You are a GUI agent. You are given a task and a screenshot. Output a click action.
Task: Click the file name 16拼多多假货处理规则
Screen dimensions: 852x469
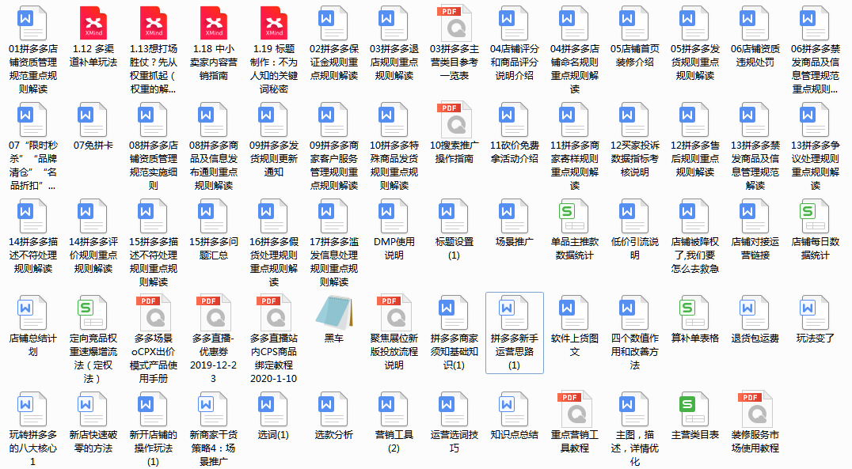[x=274, y=263]
